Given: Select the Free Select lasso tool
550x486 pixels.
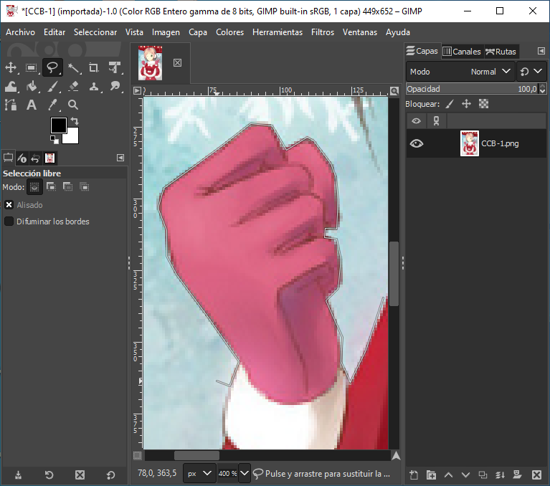Looking at the screenshot, I should click(52, 67).
